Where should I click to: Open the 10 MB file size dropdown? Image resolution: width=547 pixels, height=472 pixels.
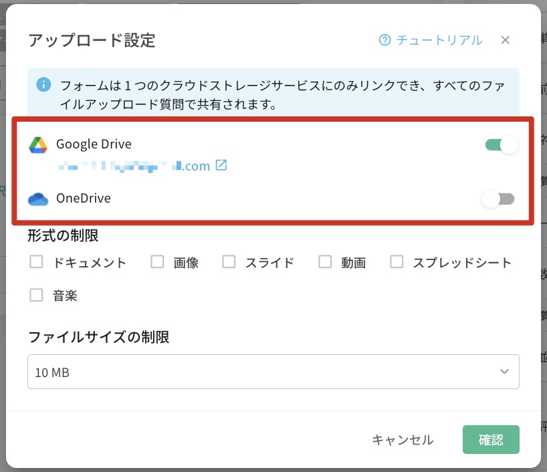tap(273, 372)
